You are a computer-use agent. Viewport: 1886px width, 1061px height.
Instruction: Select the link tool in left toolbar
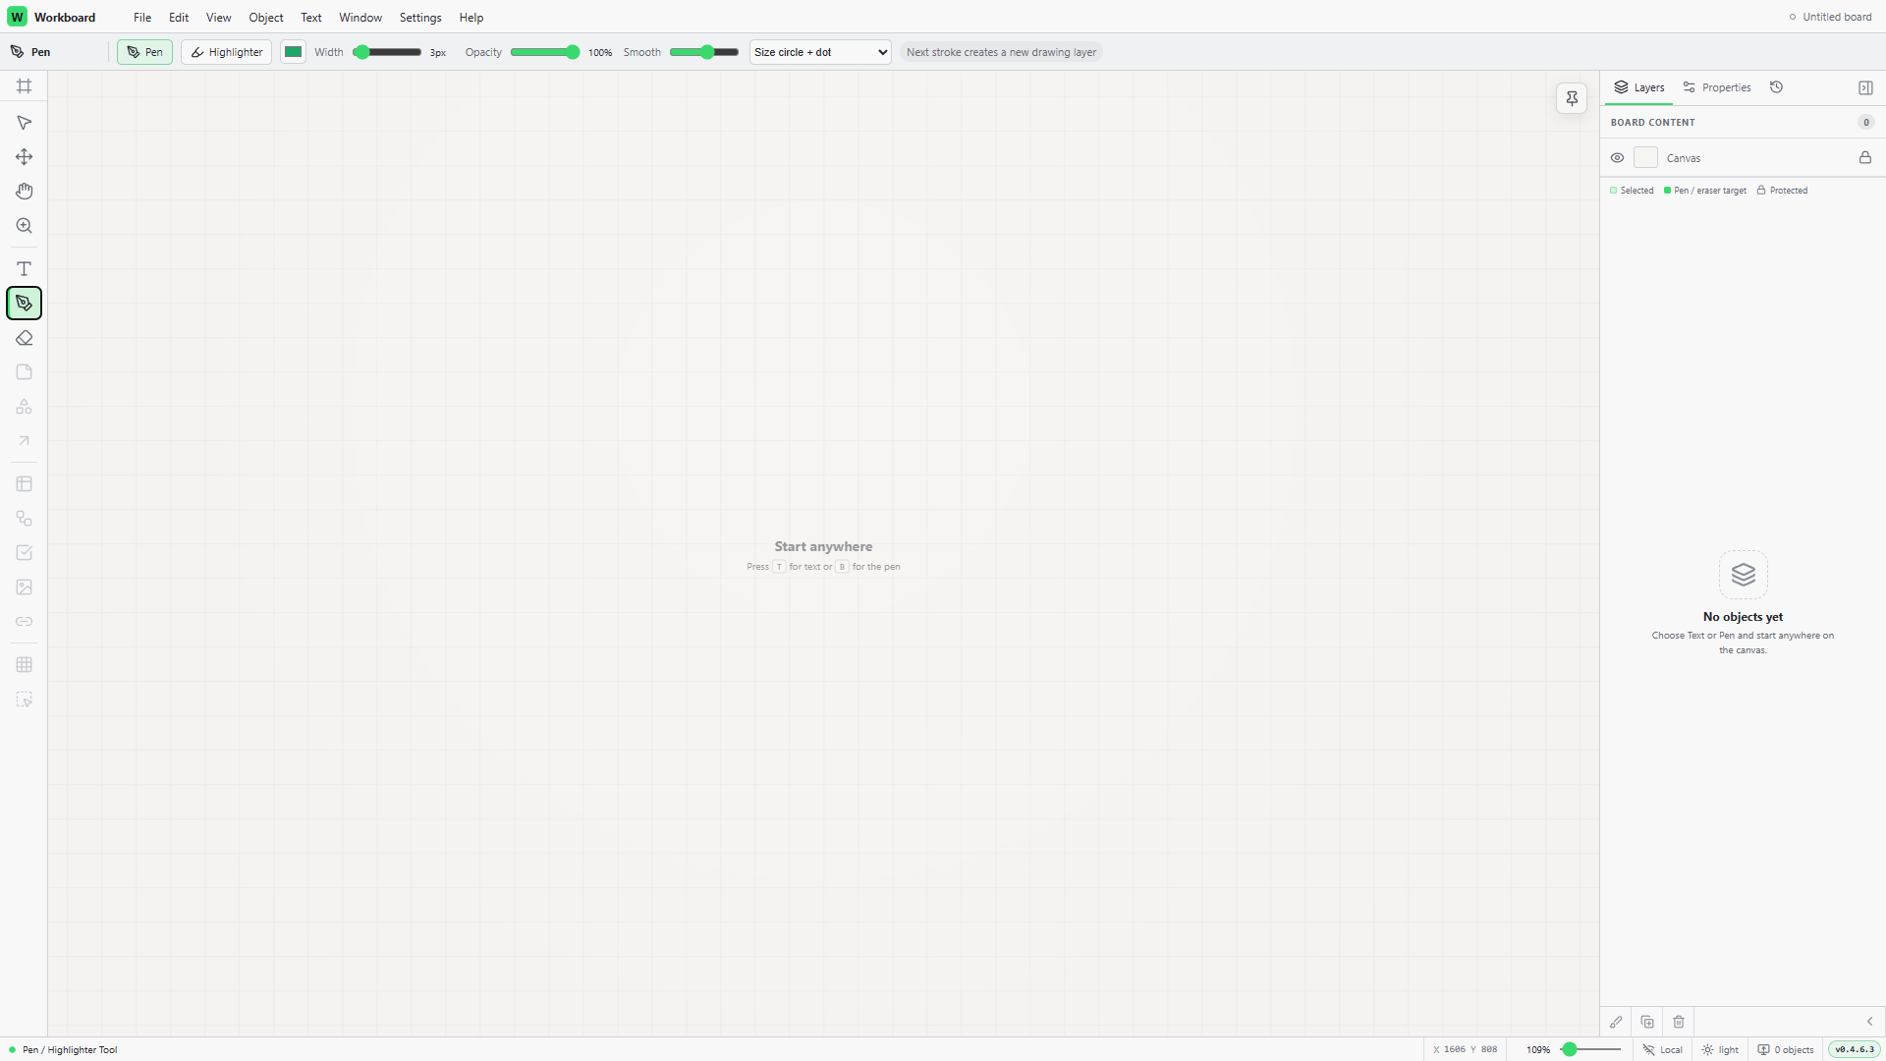[25, 622]
